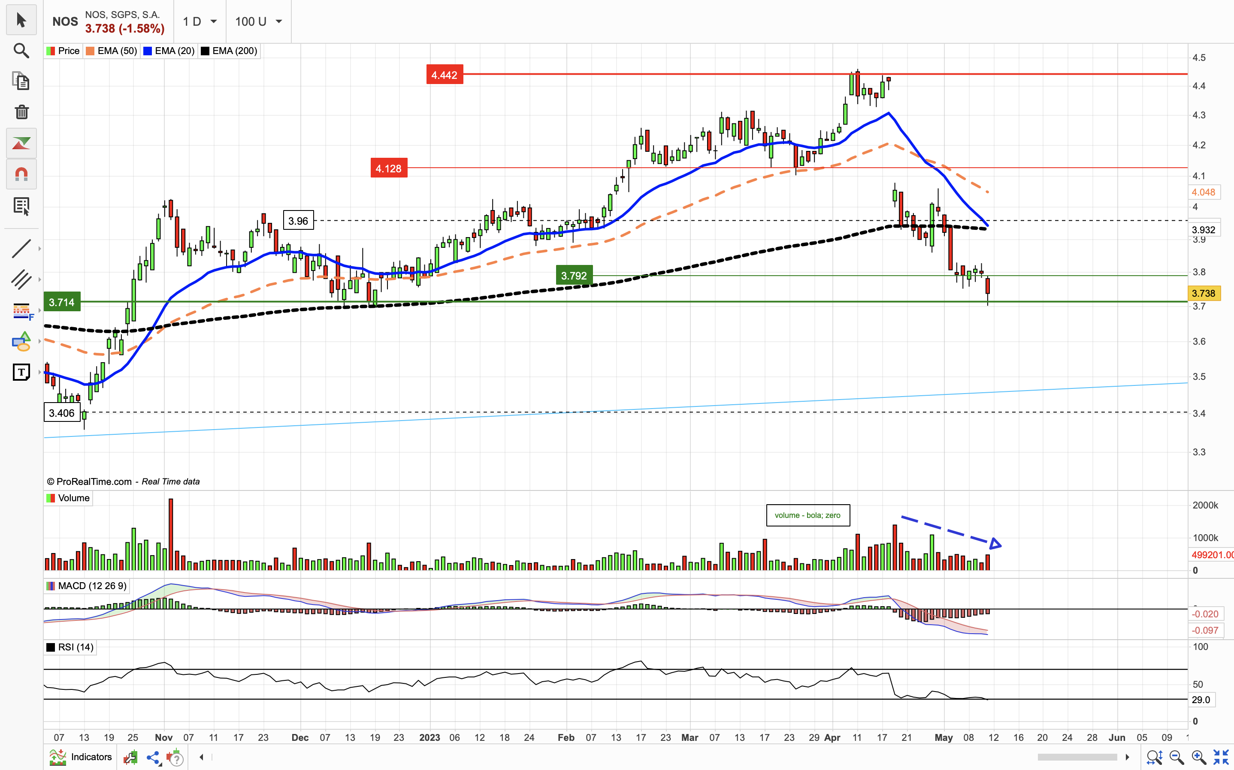Select the trend line drawing tool
This screenshot has width=1234, height=770.
click(21, 249)
